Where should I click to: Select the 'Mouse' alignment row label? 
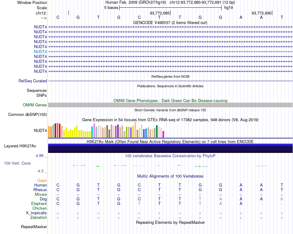coord(41,195)
